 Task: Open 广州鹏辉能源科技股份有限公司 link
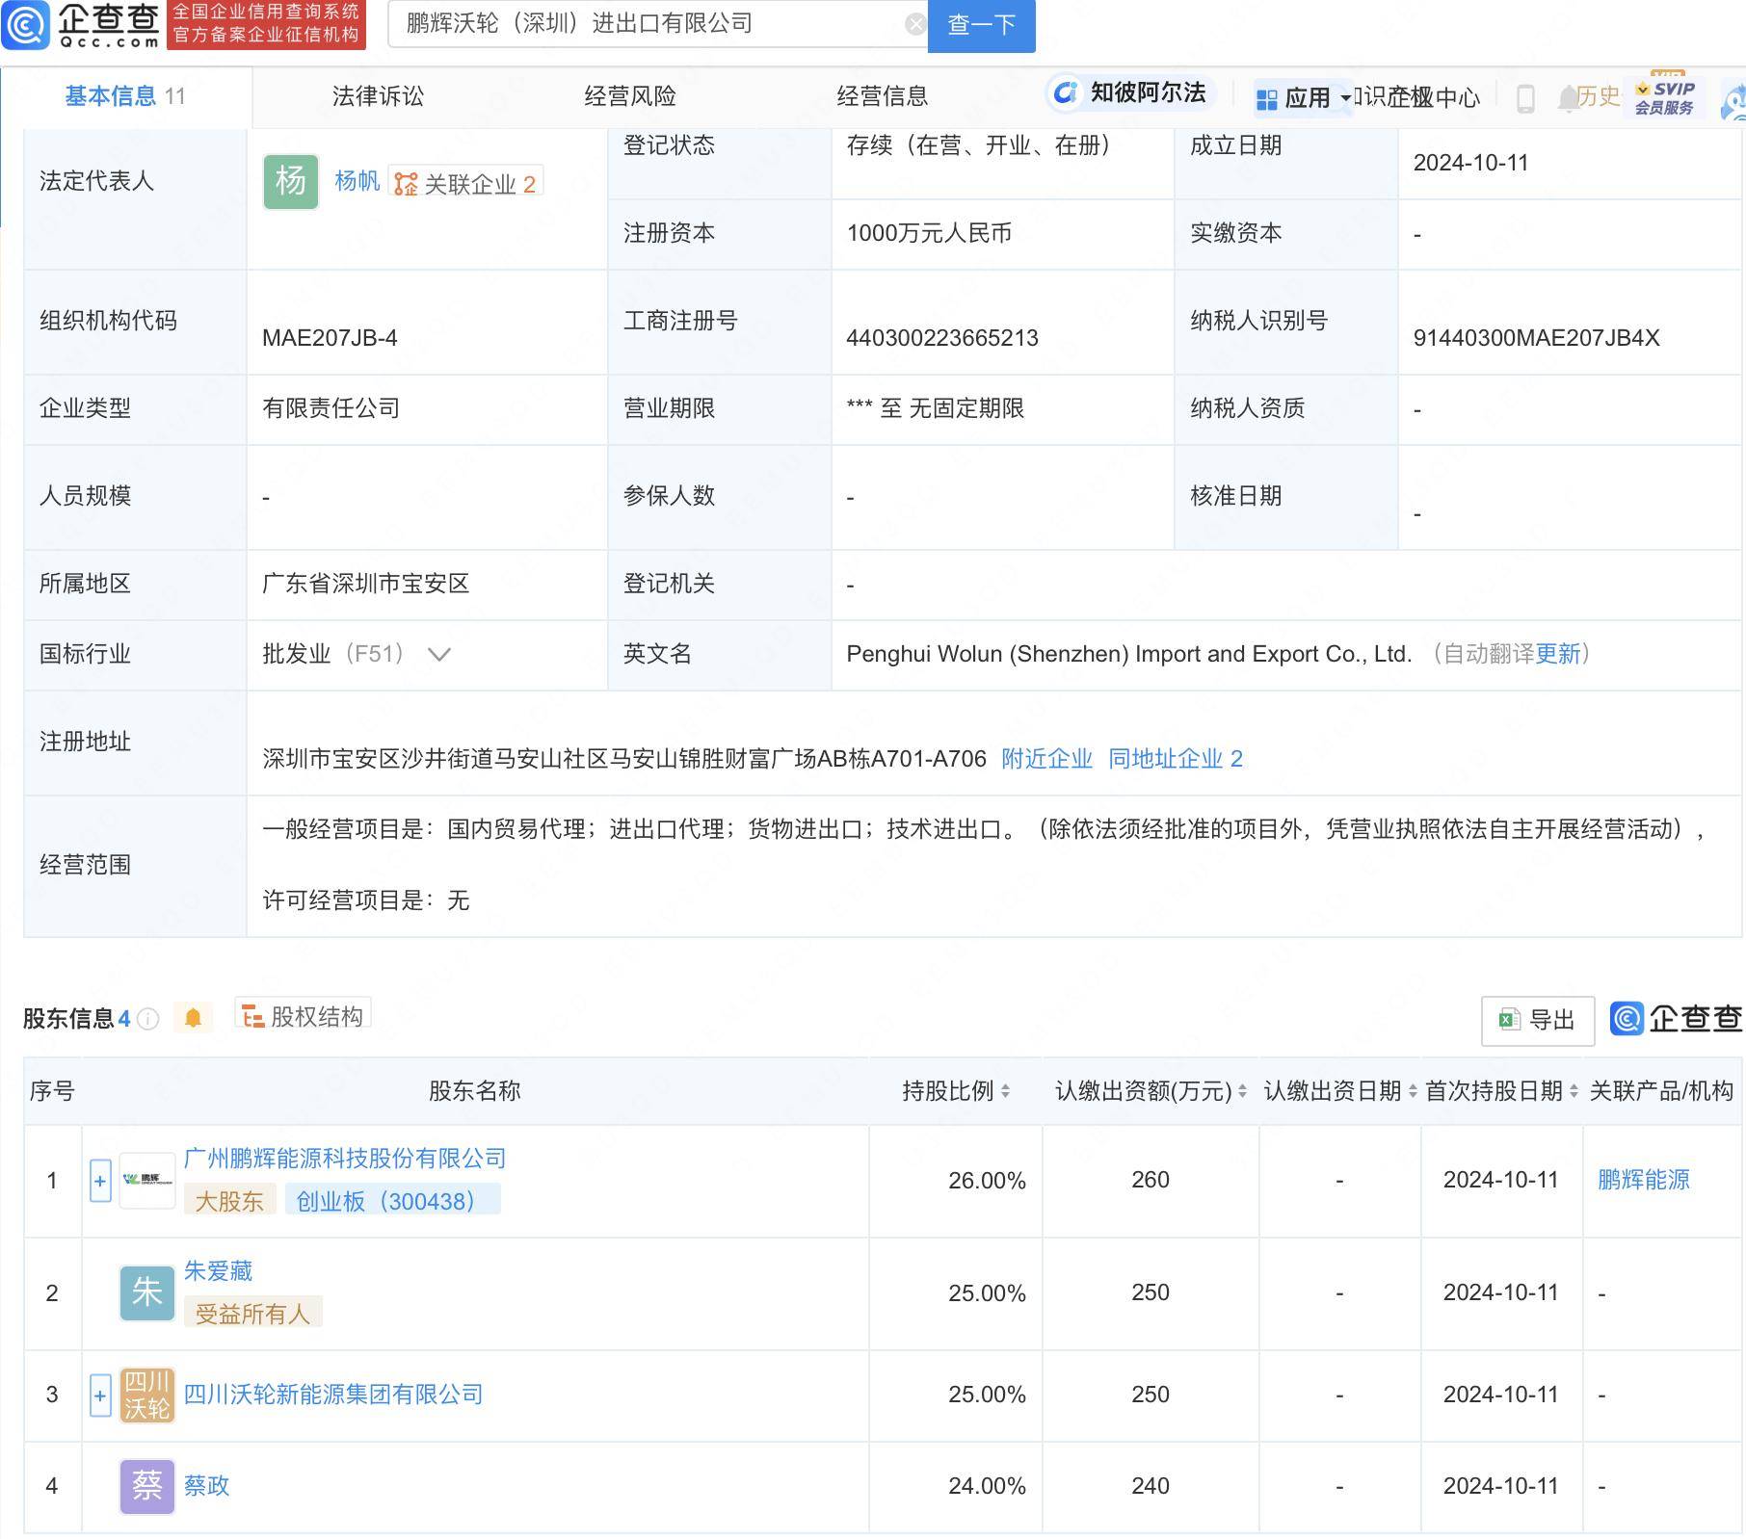345,1159
